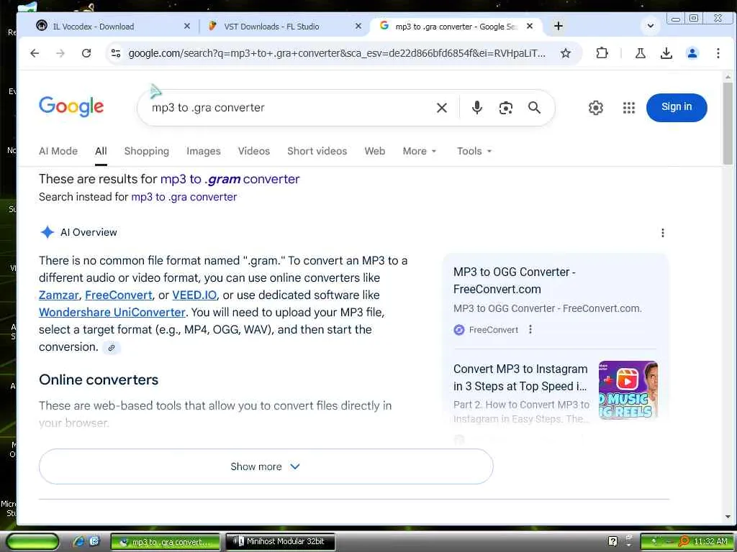Click the Sign in button
Image resolution: width=737 pixels, height=552 pixels.
[x=677, y=108]
